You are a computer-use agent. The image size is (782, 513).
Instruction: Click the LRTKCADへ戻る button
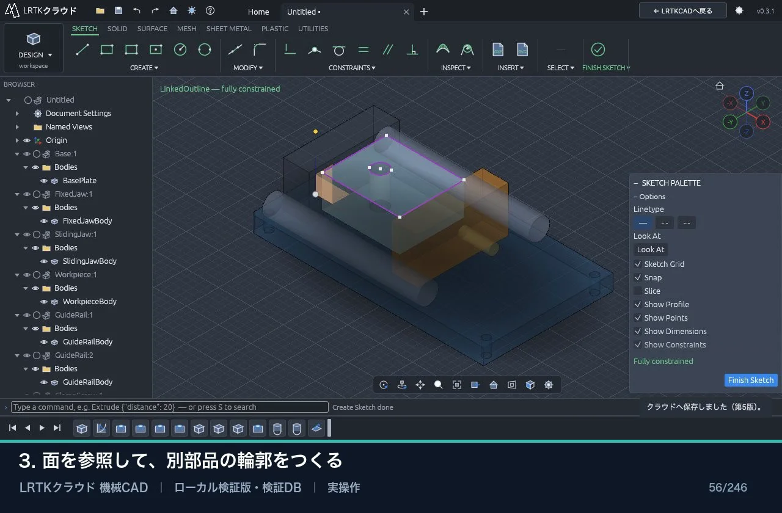[x=682, y=10]
